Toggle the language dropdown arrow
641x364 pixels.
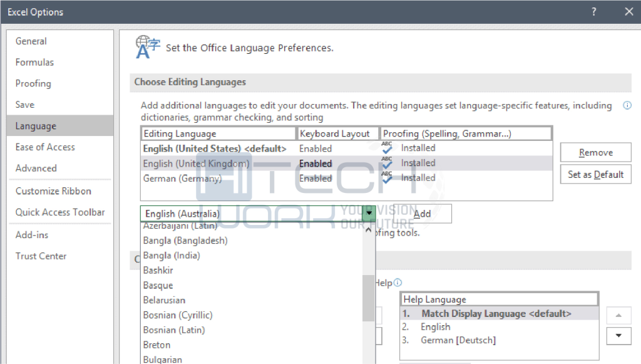tap(369, 213)
